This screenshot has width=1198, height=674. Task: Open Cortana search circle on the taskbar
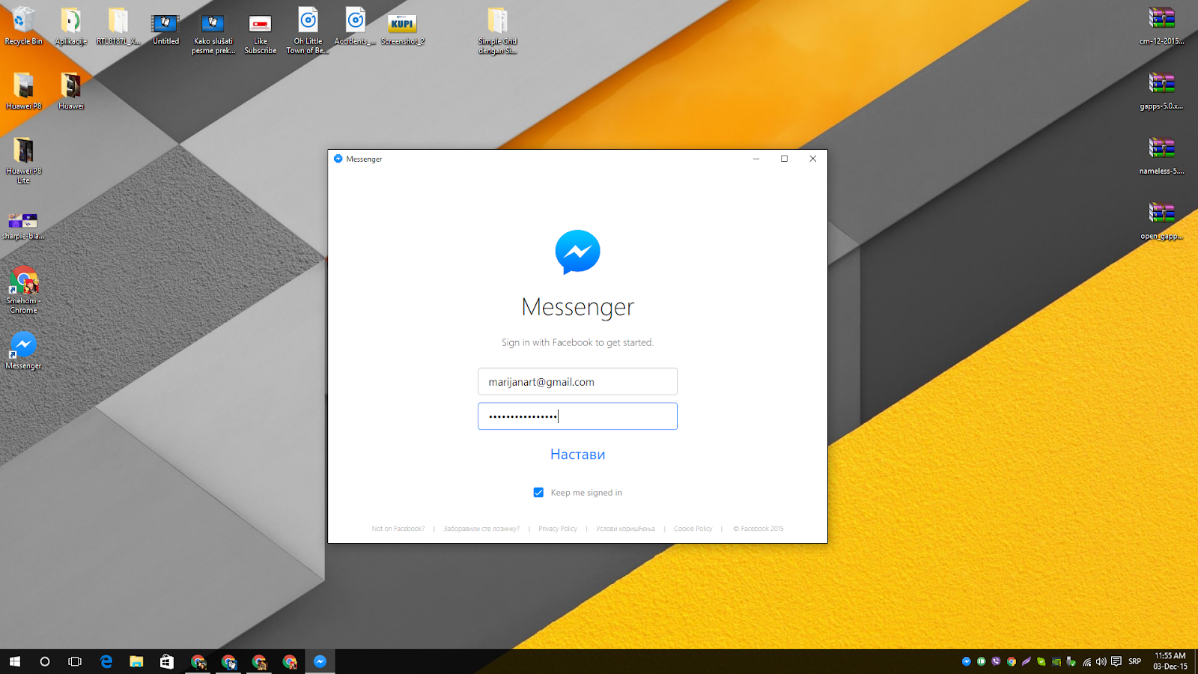[x=45, y=661]
